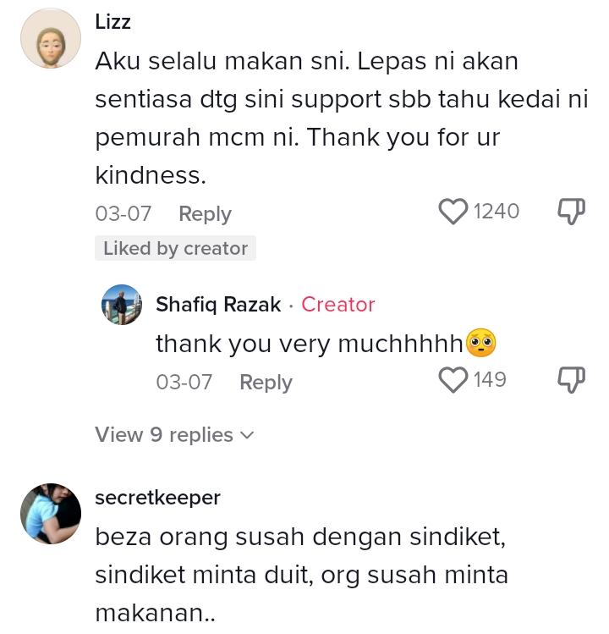Expand View 9 replies
This screenshot has width=609, height=634.
164,435
